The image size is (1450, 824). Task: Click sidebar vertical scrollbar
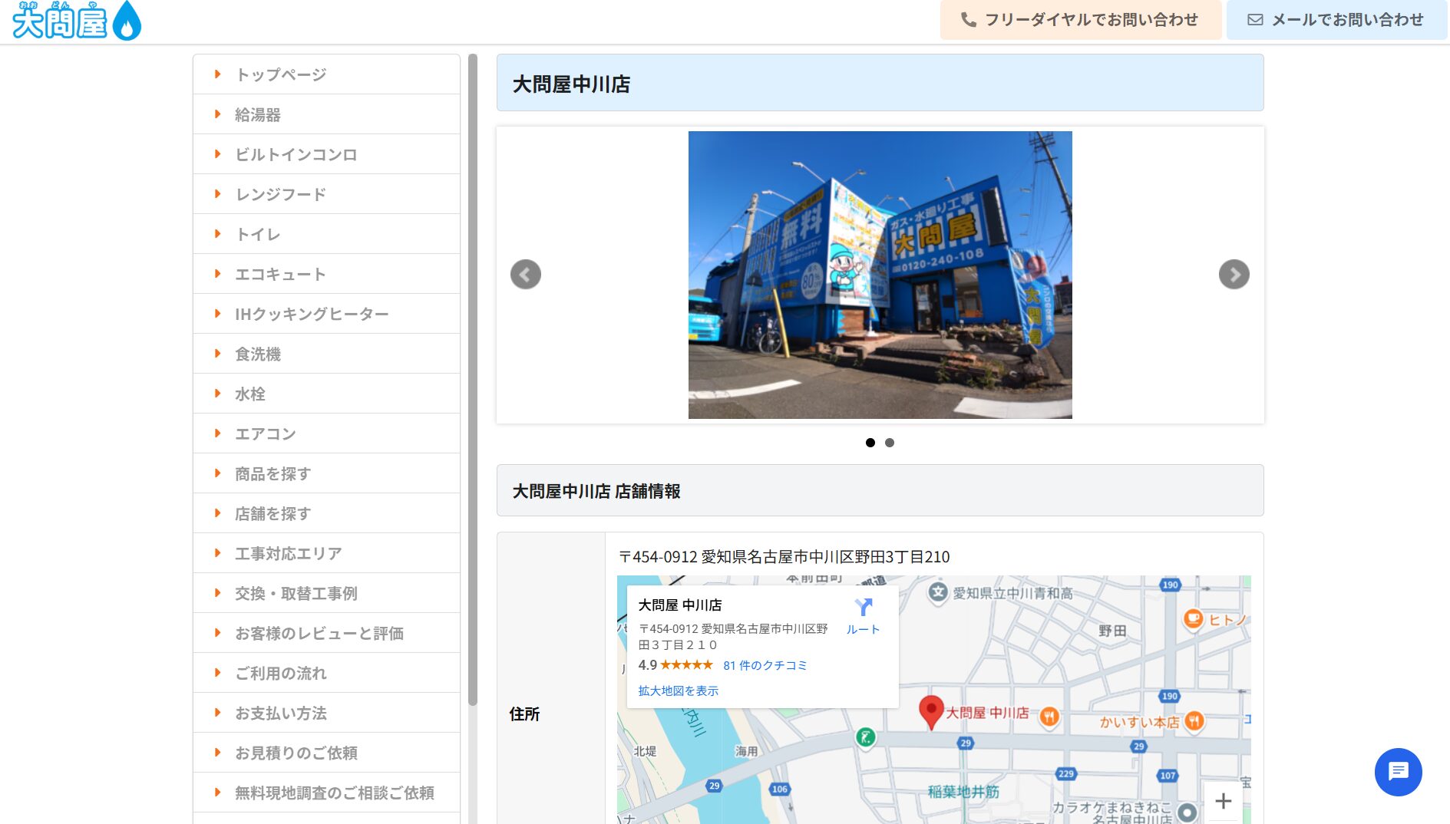[x=473, y=380]
